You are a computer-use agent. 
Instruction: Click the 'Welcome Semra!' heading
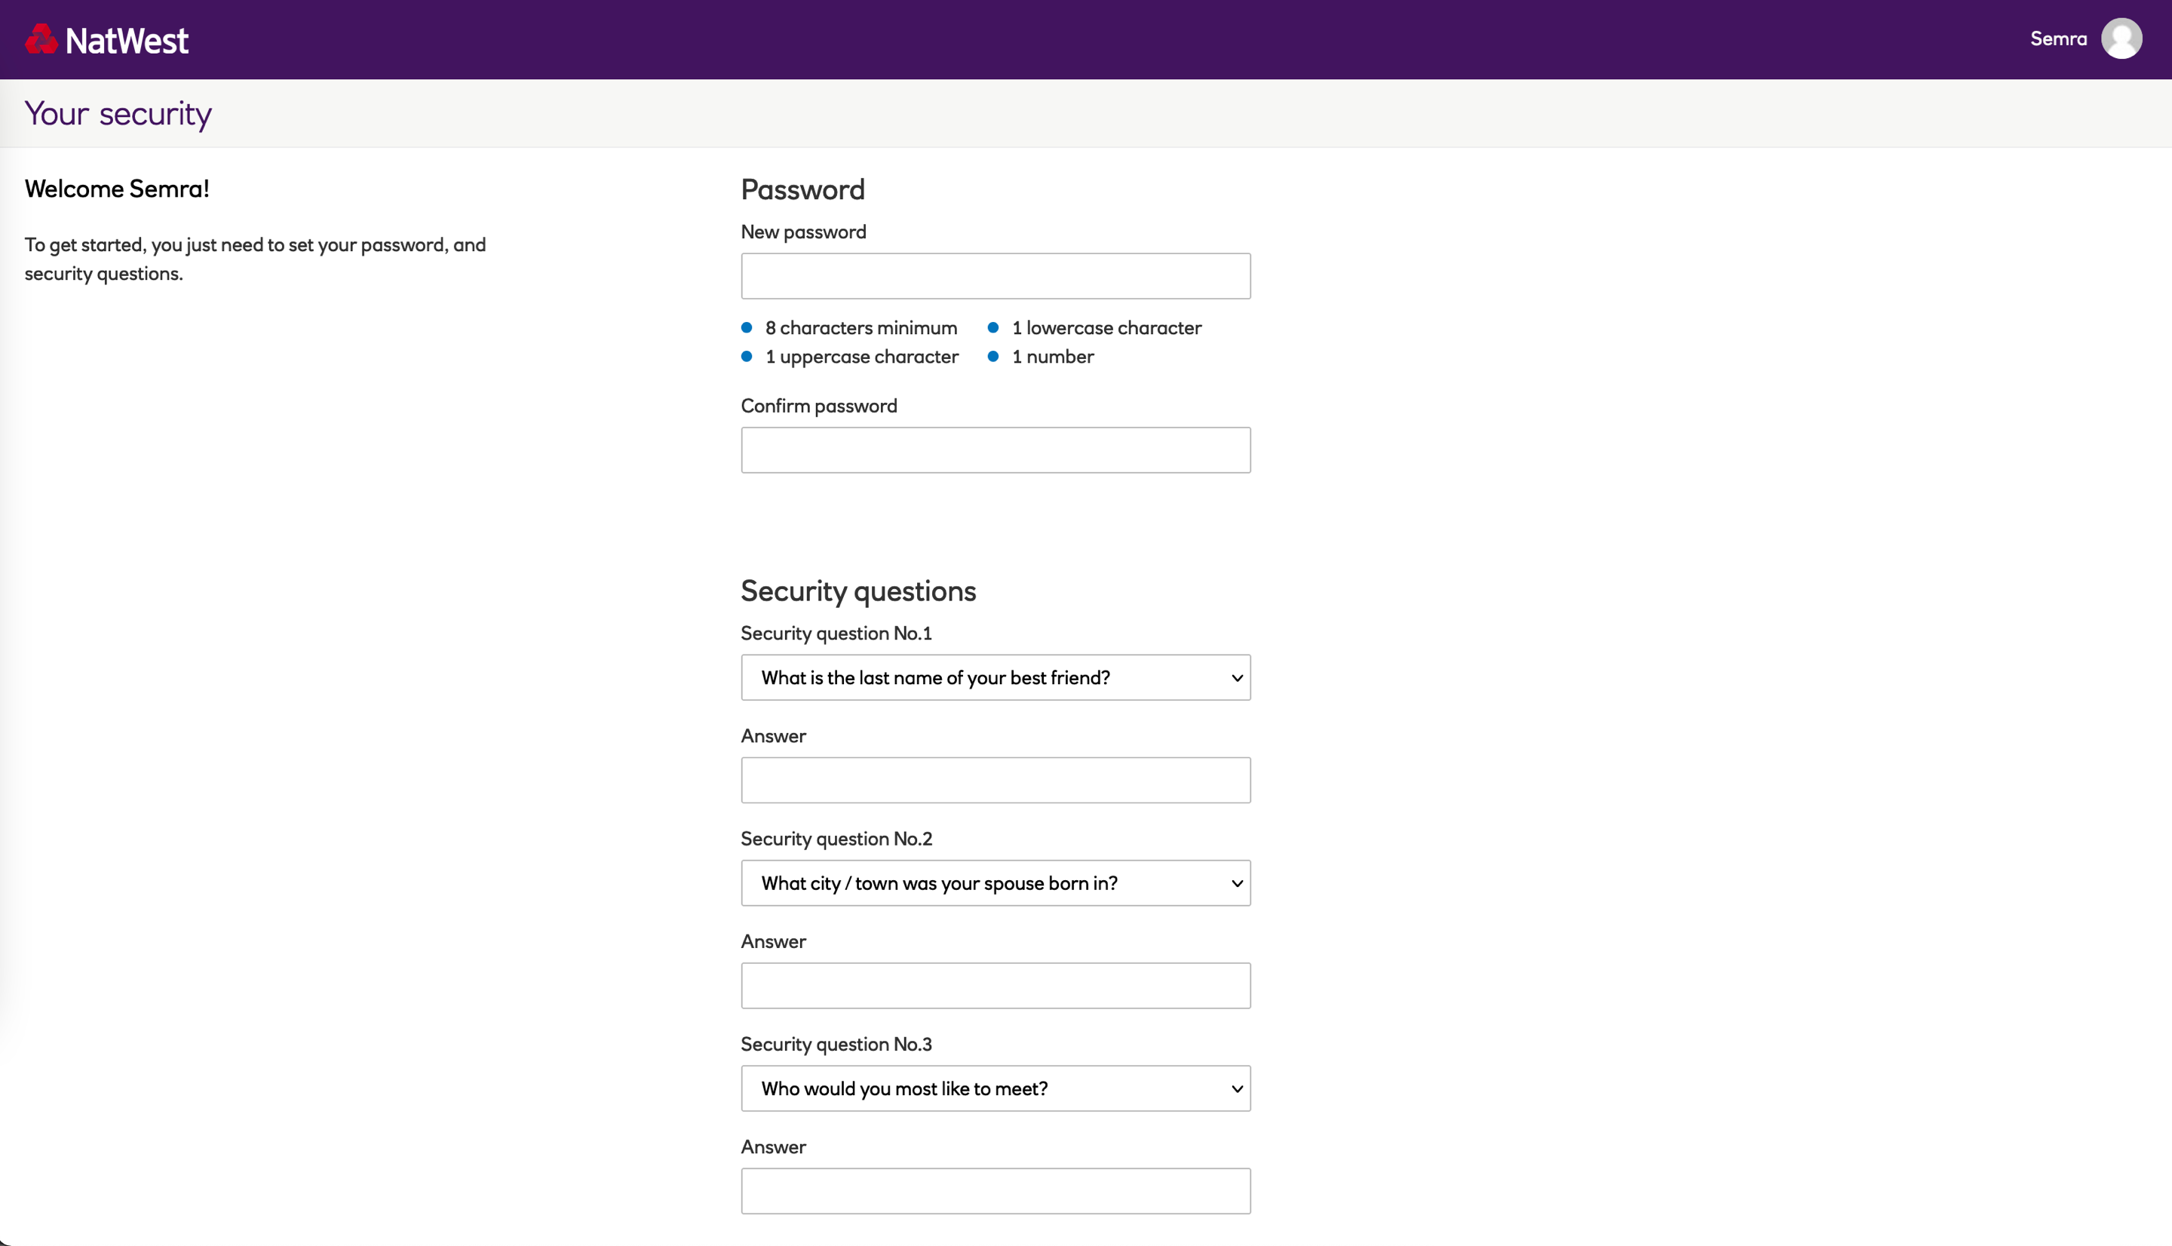116,189
